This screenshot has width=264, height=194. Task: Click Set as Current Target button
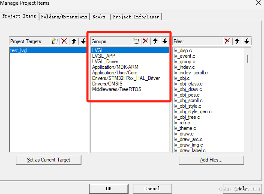[48, 160]
